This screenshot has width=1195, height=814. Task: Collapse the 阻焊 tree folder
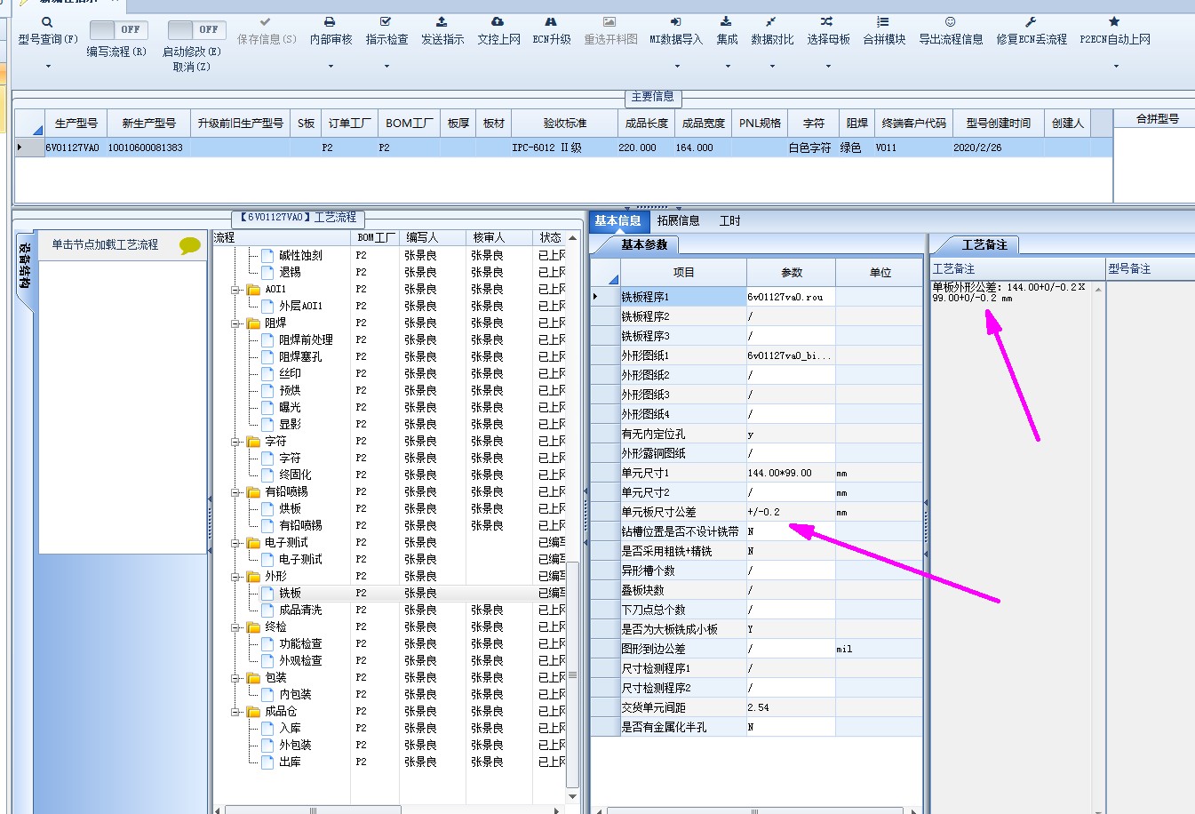236,323
